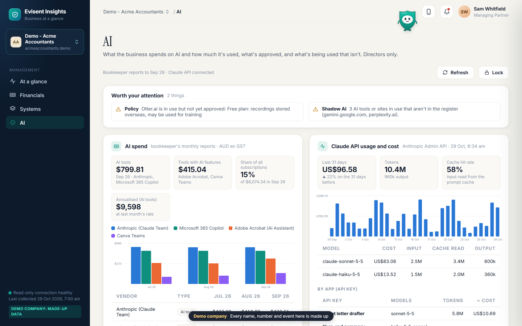Image resolution: width=522 pixels, height=326 pixels.
Task: Click the Share of all subscriptions 15% card
Action: coord(265,172)
